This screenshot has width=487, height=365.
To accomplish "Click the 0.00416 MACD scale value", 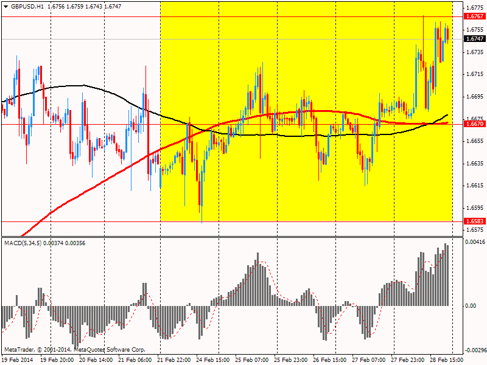I will 475,242.
